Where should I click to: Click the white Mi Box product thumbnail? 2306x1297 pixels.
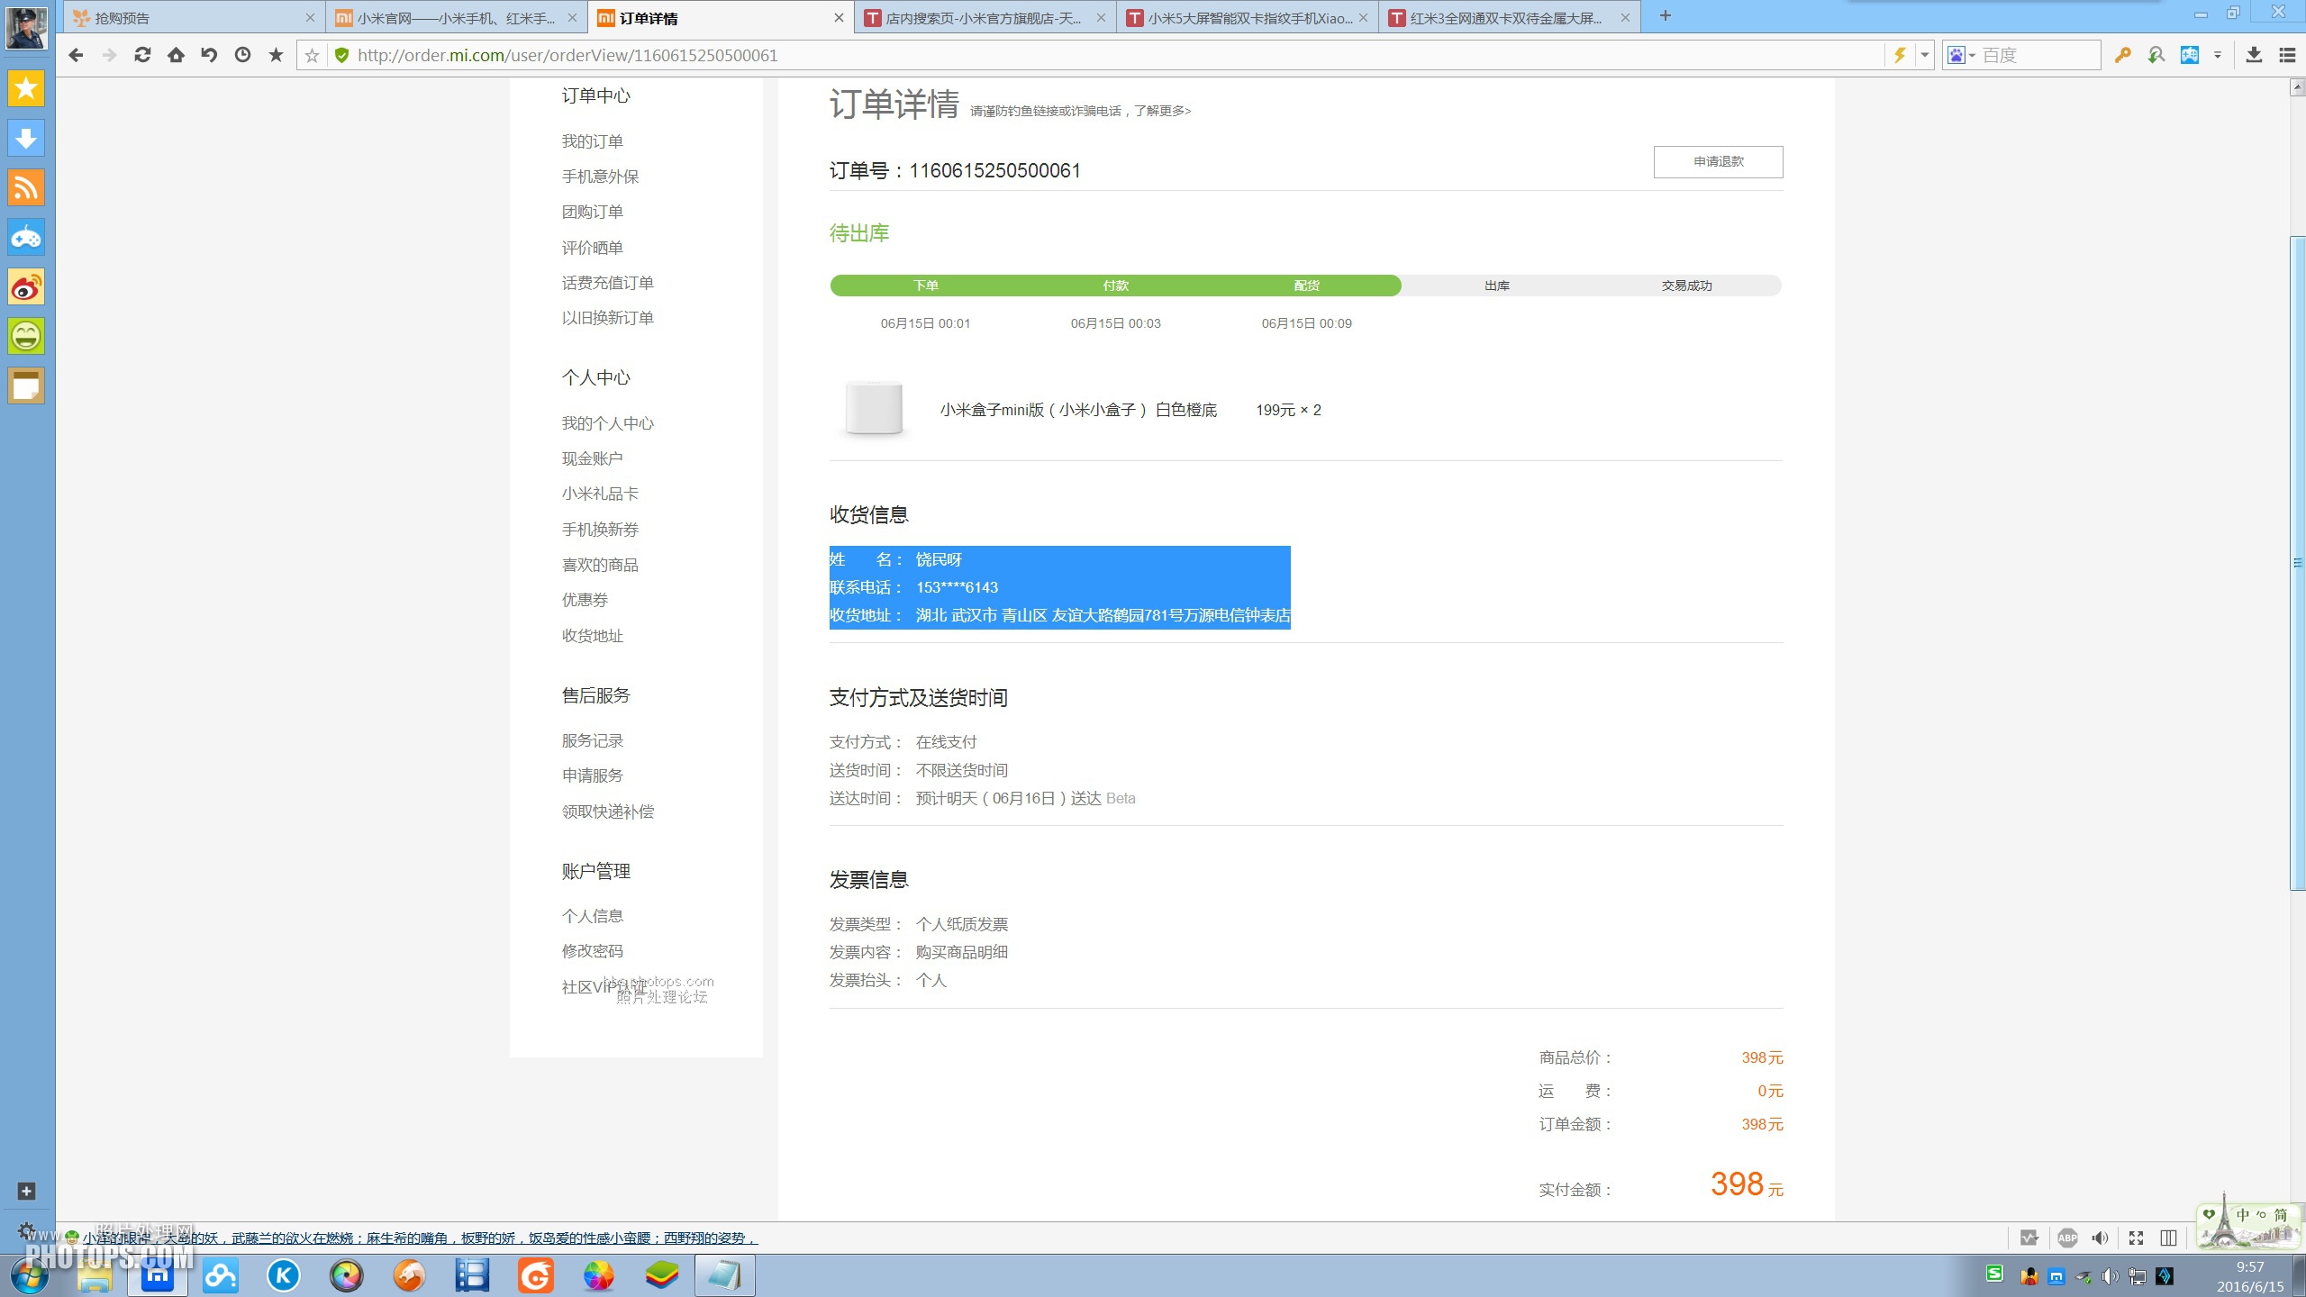coord(873,408)
